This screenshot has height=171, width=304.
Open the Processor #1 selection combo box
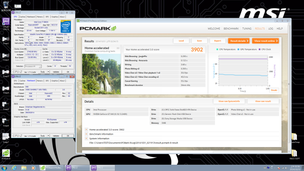[x=33, y=66]
